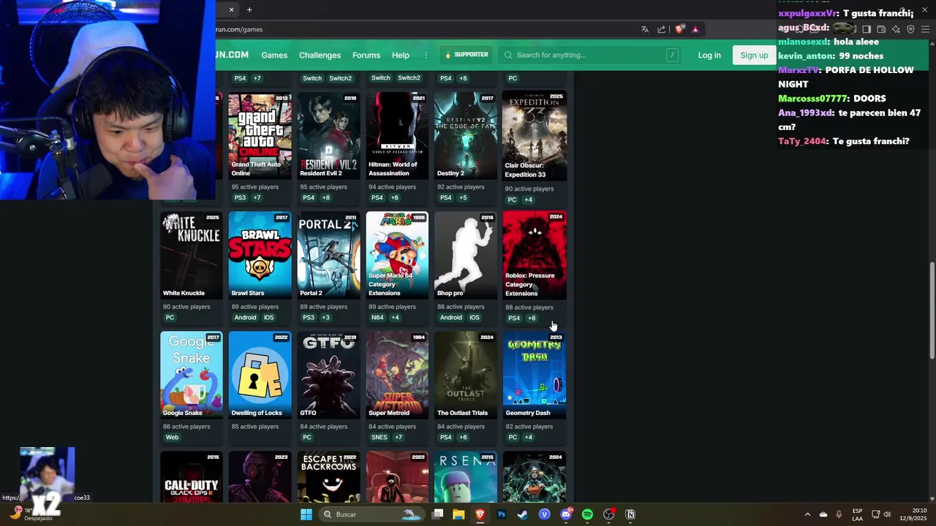The height and width of the screenshot is (526, 936).
Task: Open Notion from the taskbar
Action: (630, 514)
